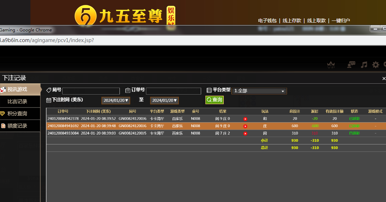This screenshot has height=202, width=386.
Task: Expand the 平台类型 dropdown
Action: pyautogui.click(x=259, y=91)
